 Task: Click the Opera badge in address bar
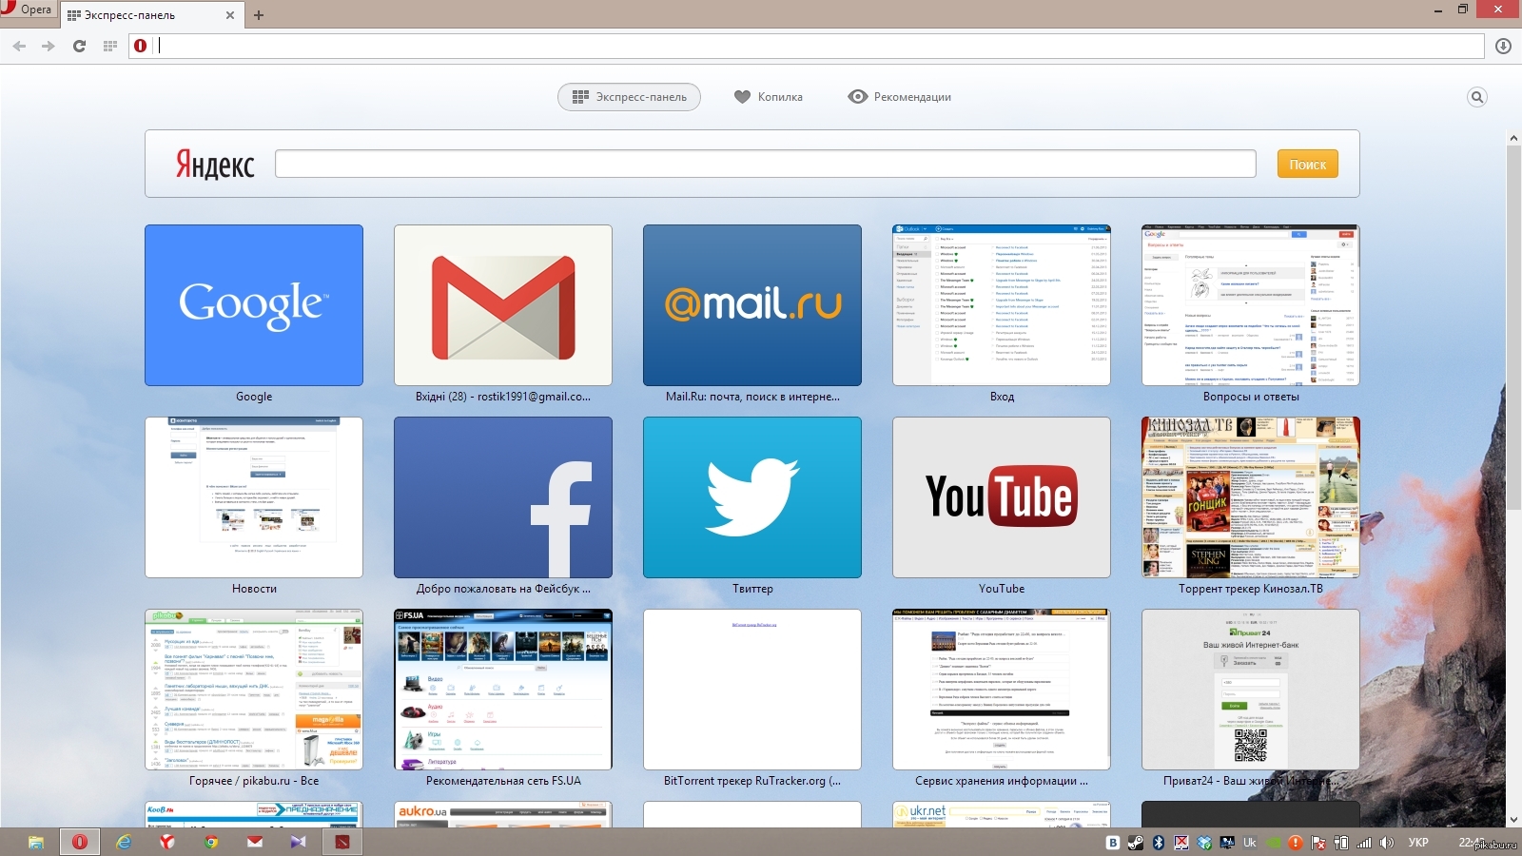(141, 46)
